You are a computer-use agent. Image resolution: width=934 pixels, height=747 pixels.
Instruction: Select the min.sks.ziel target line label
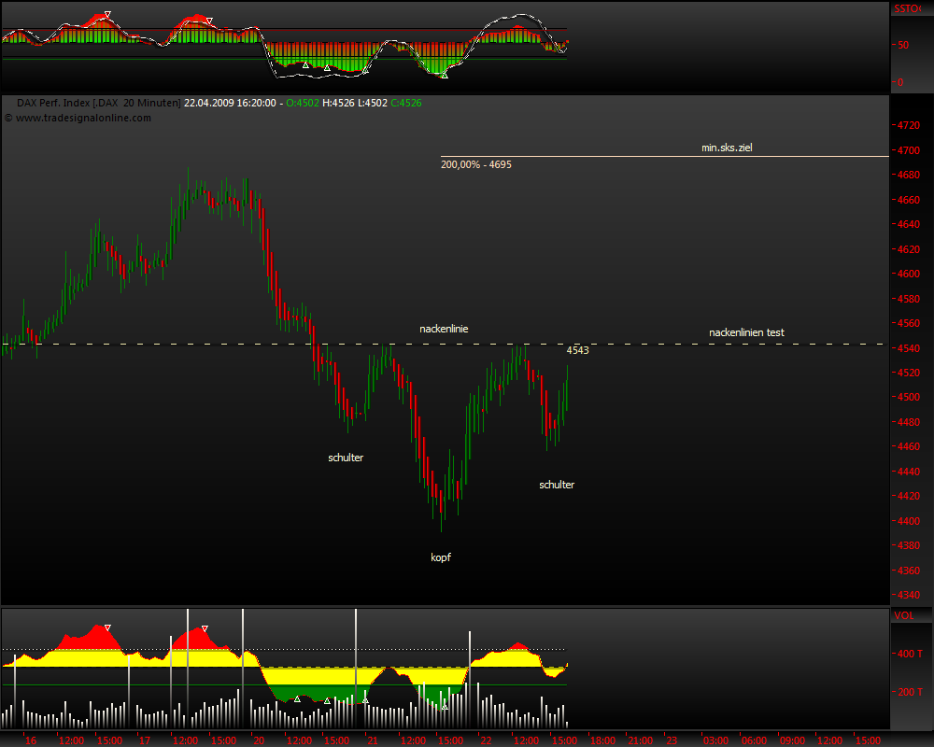728,147
